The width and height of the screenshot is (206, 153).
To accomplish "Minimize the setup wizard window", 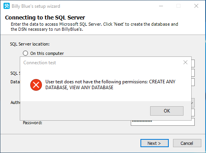I will 161,6.
